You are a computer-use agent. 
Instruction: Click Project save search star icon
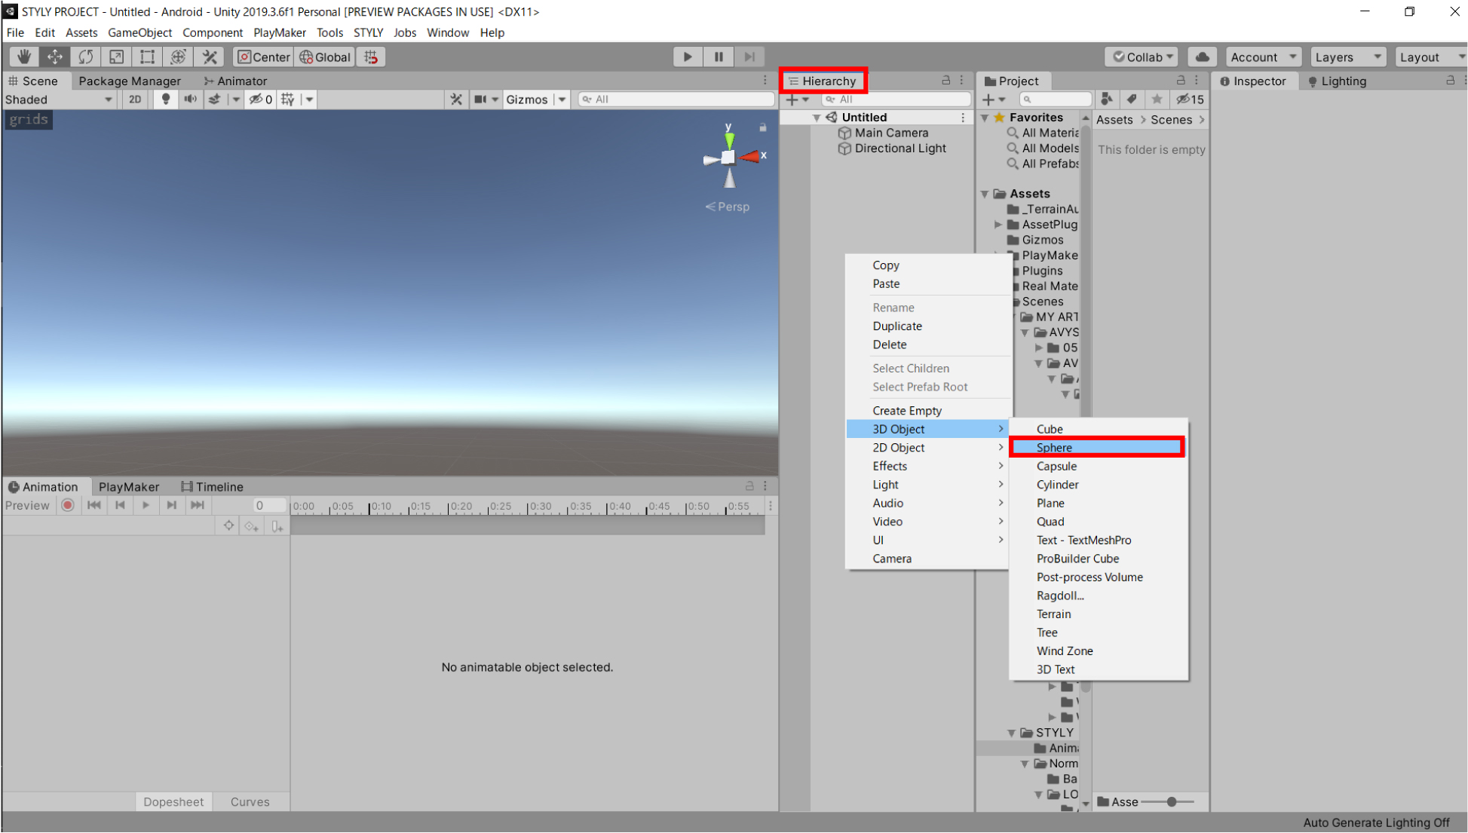(x=1157, y=99)
